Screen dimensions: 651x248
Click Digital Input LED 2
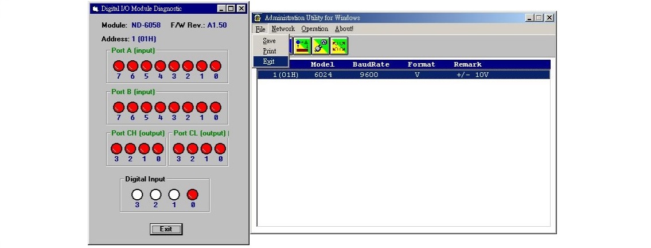coord(155,195)
